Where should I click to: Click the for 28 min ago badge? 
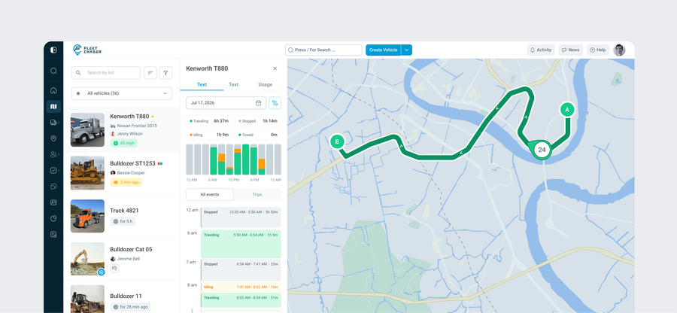point(130,307)
